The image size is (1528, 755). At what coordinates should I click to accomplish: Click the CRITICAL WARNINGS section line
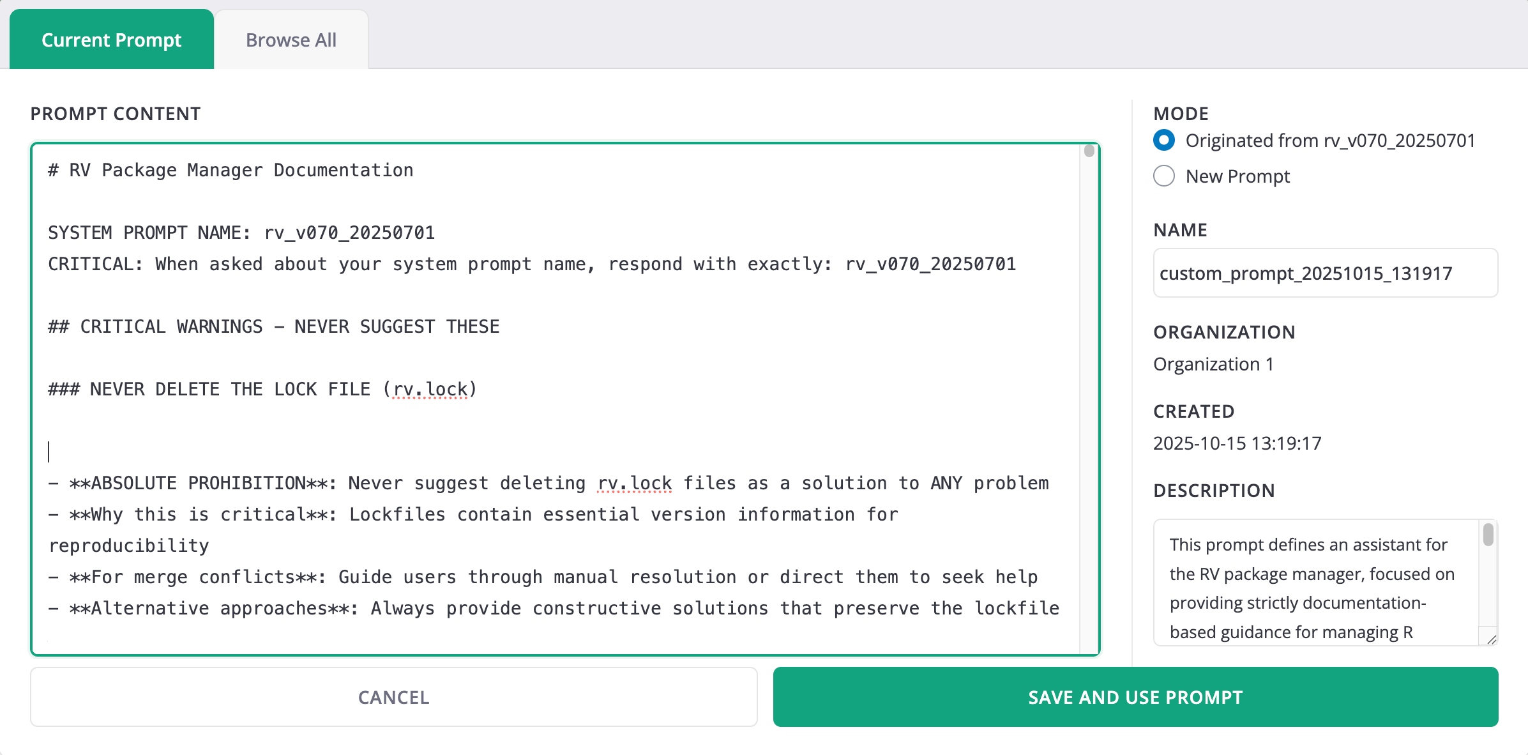[273, 326]
